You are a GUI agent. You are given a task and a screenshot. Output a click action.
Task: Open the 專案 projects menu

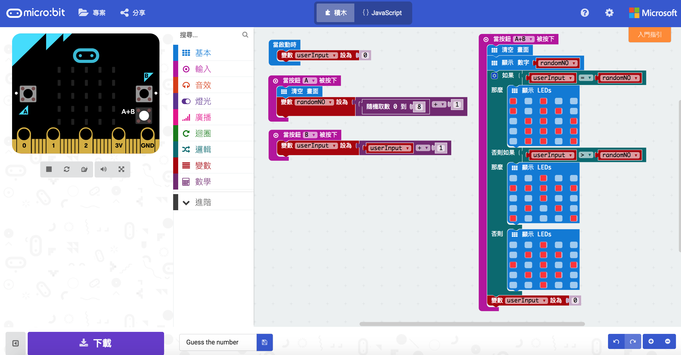tap(92, 13)
